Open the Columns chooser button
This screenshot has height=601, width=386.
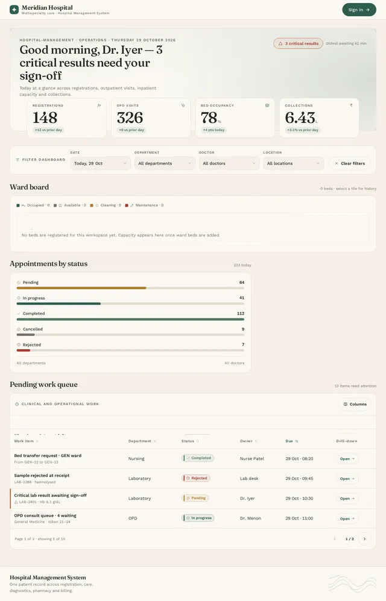(x=355, y=404)
